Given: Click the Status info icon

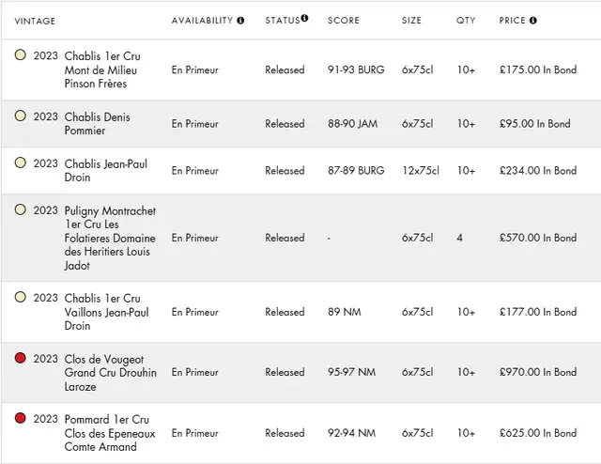Looking at the screenshot, I should pos(304,20).
